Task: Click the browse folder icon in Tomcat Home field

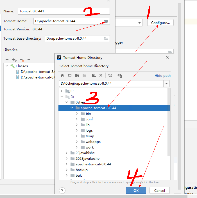Action: [x=106, y=21]
